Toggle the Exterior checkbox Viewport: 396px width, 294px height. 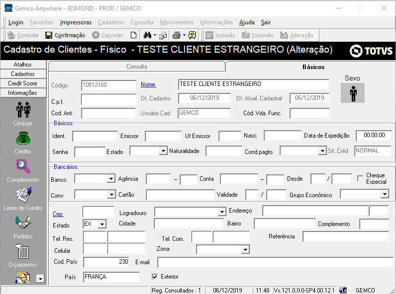click(x=155, y=277)
